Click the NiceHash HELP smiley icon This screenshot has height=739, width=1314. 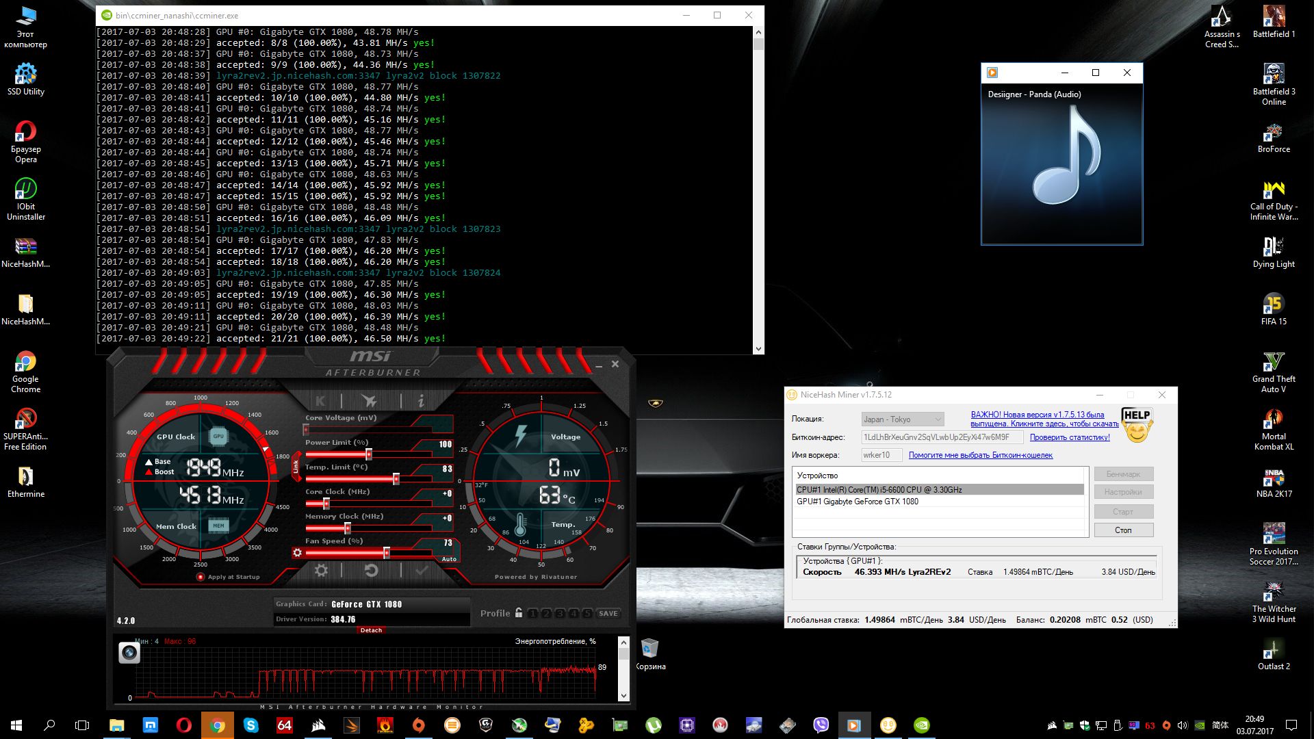click(x=1137, y=425)
